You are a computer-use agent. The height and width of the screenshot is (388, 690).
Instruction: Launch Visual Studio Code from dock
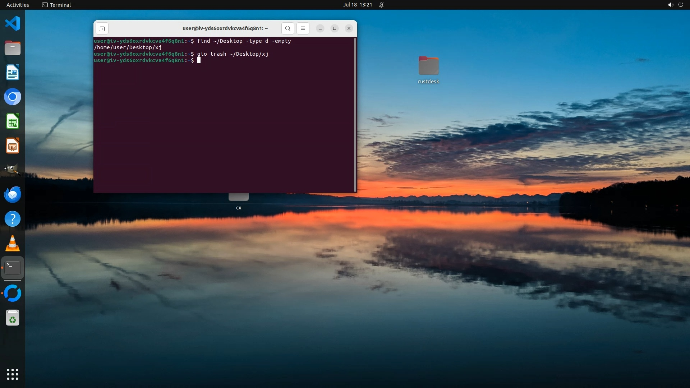pyautogui.click(x=13, y=23)
